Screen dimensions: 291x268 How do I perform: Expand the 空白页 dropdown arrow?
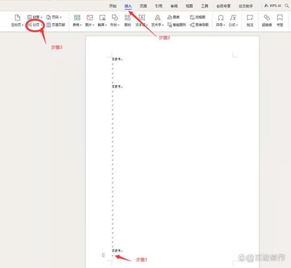22,25
